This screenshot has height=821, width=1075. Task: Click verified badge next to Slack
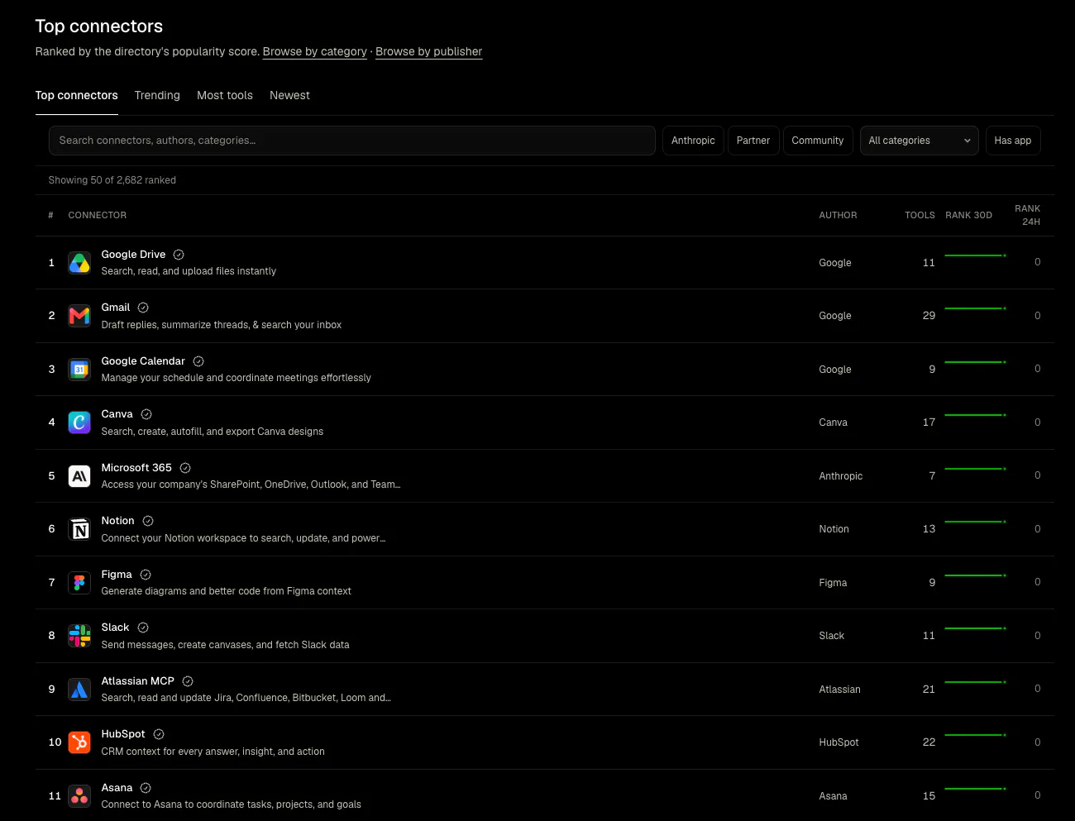[143, 628]
